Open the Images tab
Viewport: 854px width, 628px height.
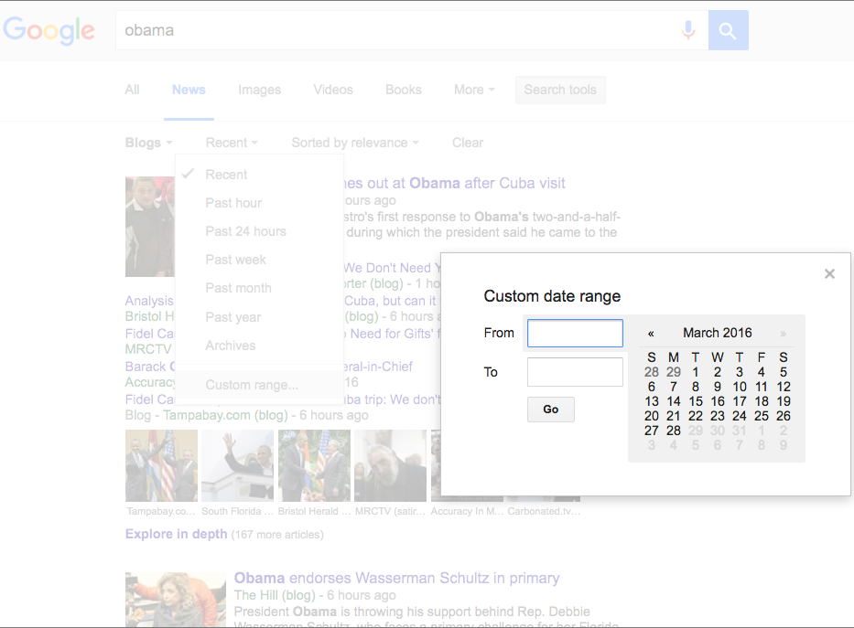click(260, 90)
